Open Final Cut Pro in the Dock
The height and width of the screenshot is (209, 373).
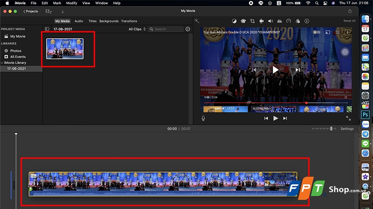pos(365,105)
